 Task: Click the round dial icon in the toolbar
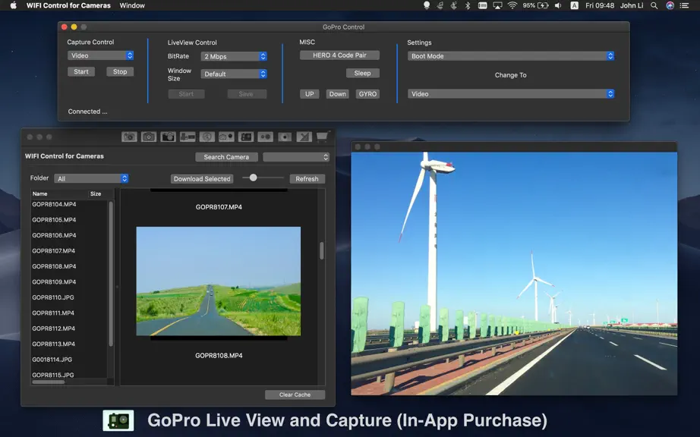[x=207, y=137]
